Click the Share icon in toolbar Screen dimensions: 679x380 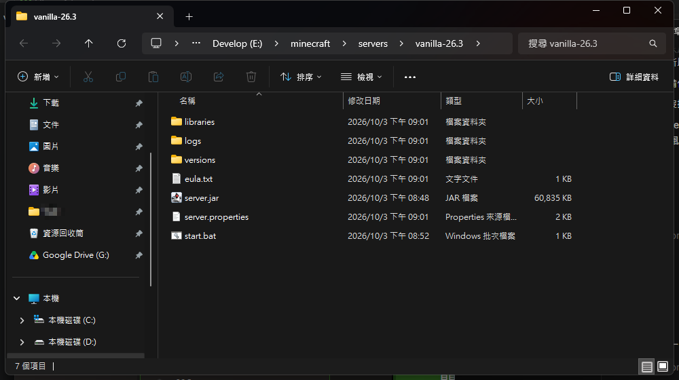pos(219,77)
